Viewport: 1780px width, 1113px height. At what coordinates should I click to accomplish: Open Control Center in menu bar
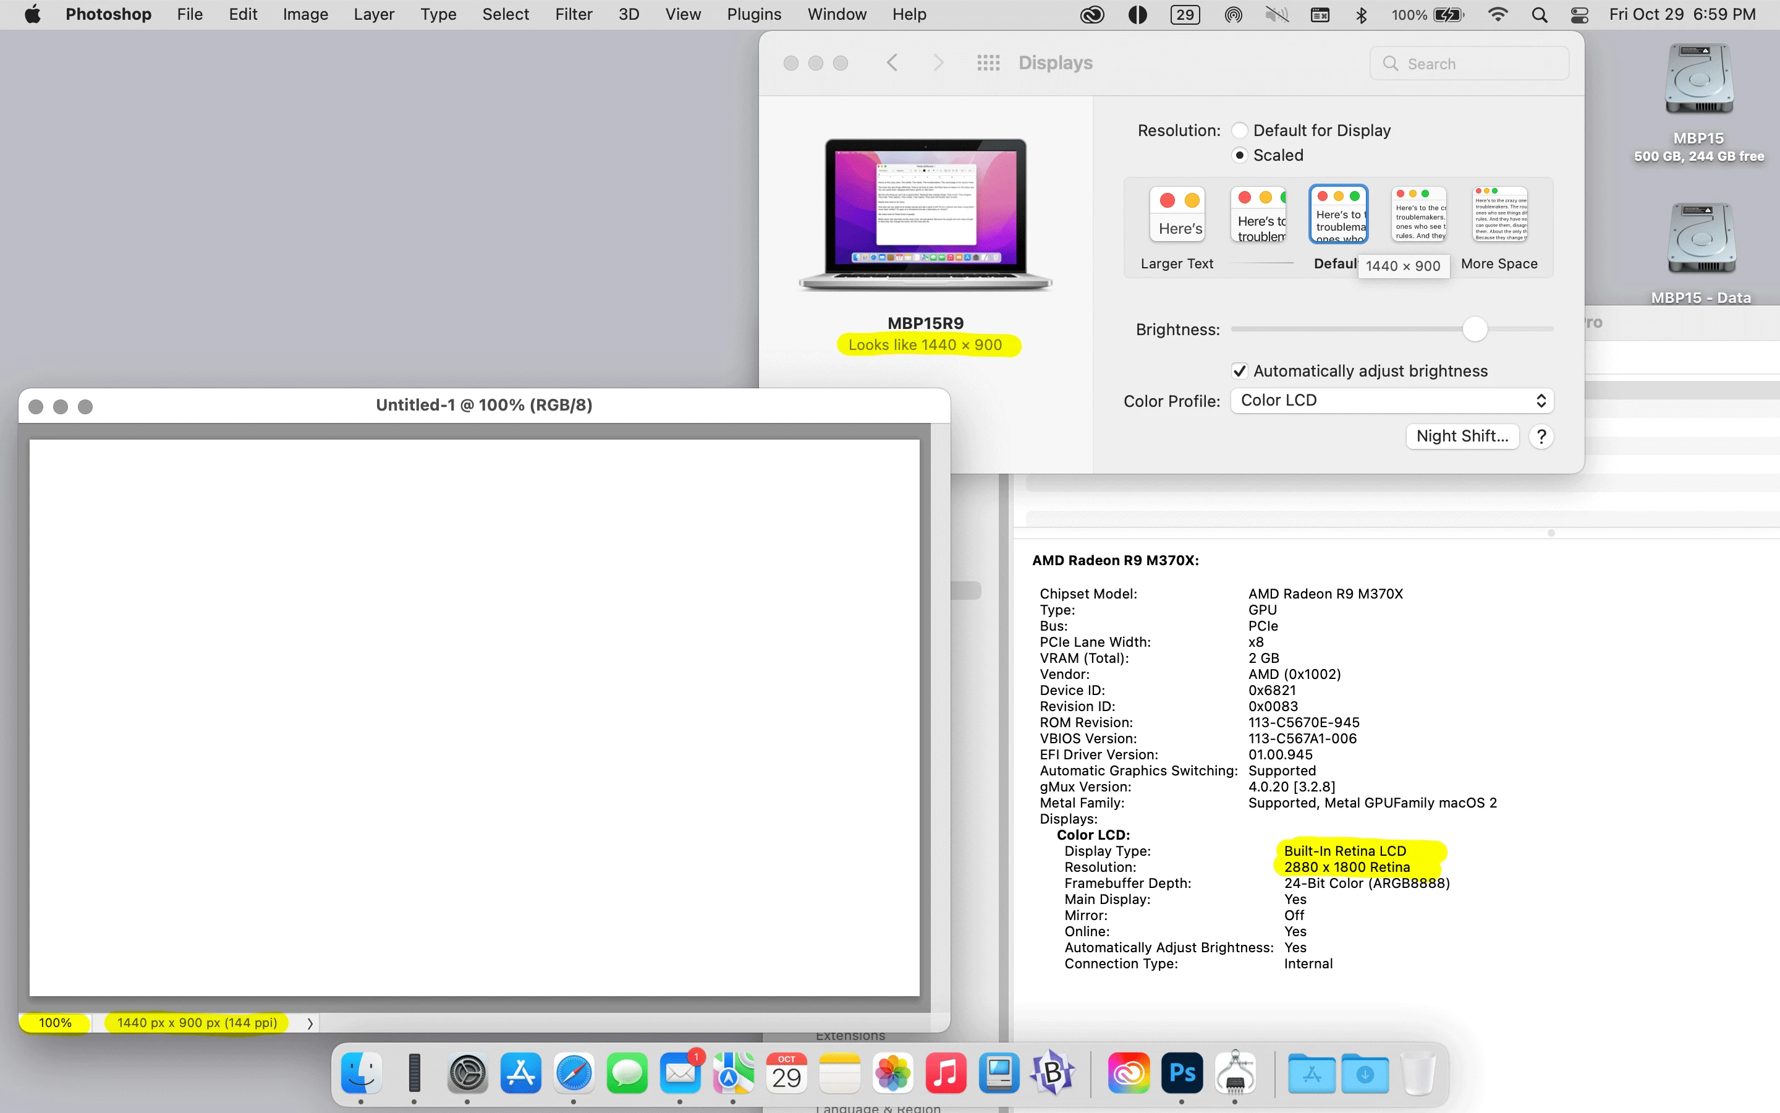click(x=1579, y=15)
